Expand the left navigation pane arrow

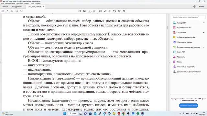tap(1, 62)
